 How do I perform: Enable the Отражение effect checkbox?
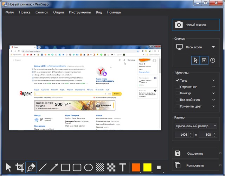coord(178,87)
